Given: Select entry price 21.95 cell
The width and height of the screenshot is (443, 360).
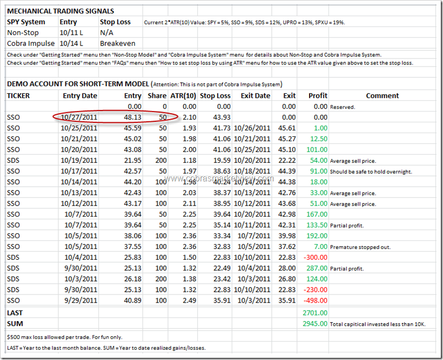Looking at the screenshot, I should click(x=132, y=160).
